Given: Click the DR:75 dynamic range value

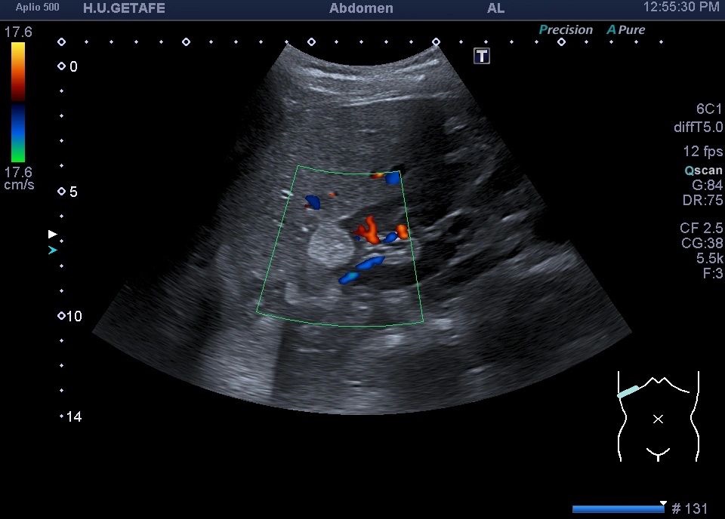Looking at the screenshot, I should (x=702, y=201).
